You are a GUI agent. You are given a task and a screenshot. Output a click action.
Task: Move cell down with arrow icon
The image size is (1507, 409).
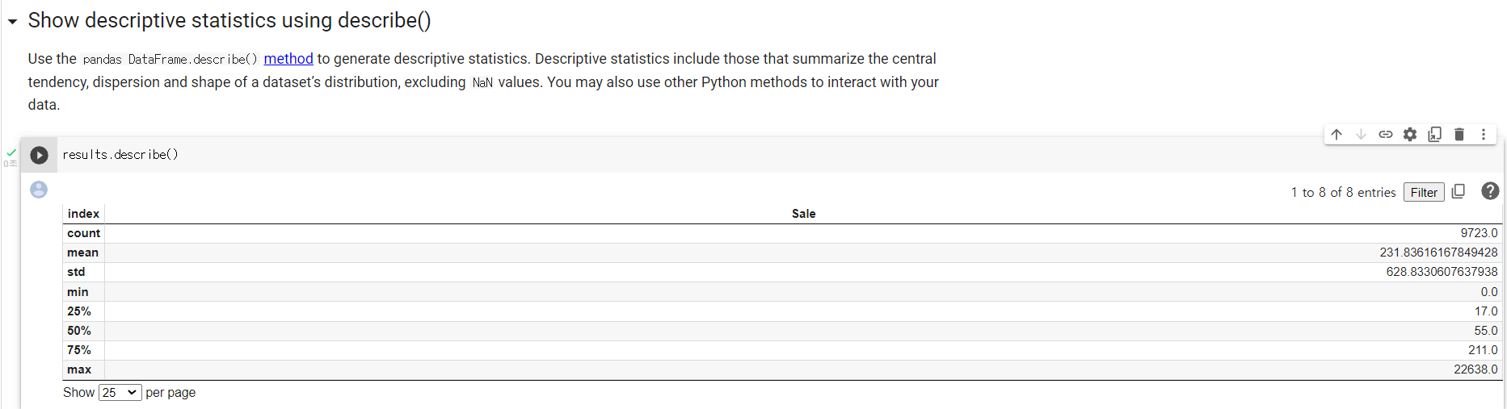[x=1361, y=135]
